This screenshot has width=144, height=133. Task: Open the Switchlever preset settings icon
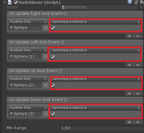[136, 2]
